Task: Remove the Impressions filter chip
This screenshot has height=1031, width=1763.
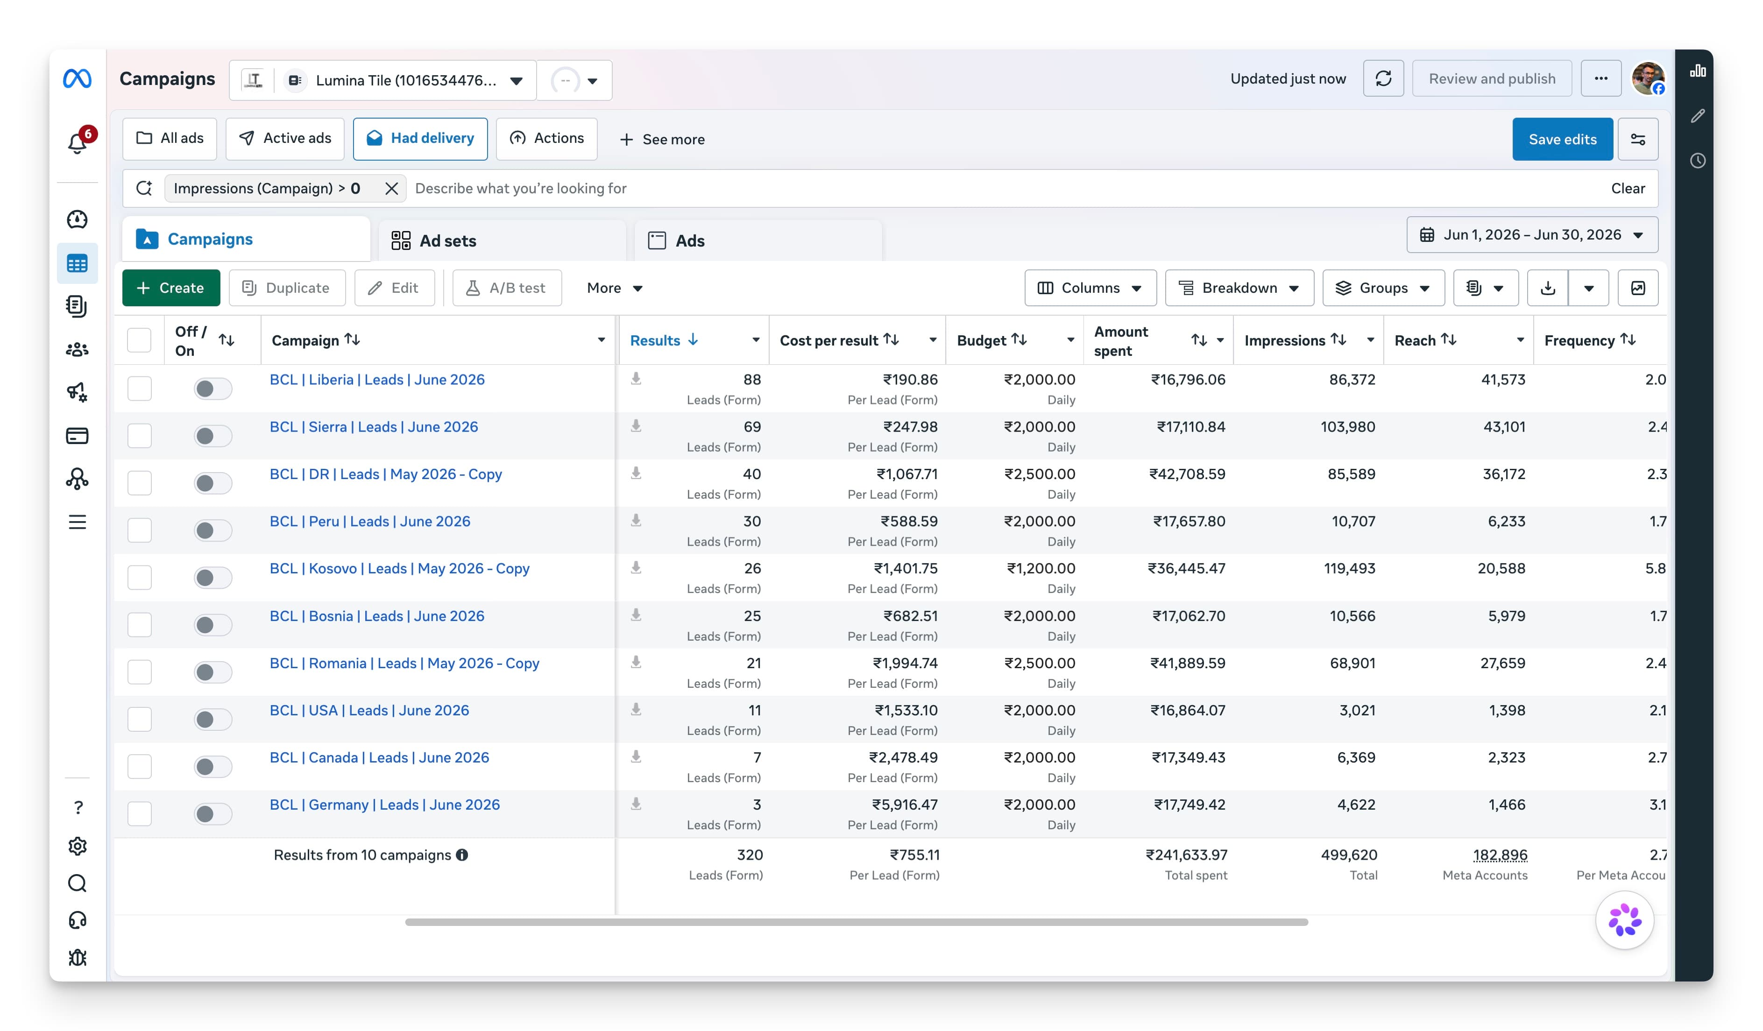Action: [x=392, y=188]
